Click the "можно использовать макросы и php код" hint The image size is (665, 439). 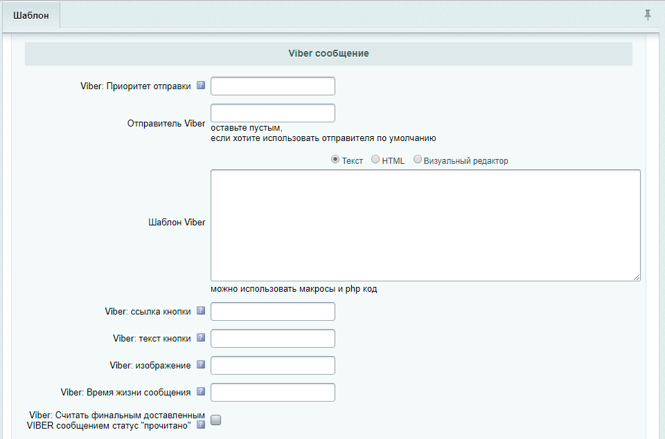click(294, 289)
